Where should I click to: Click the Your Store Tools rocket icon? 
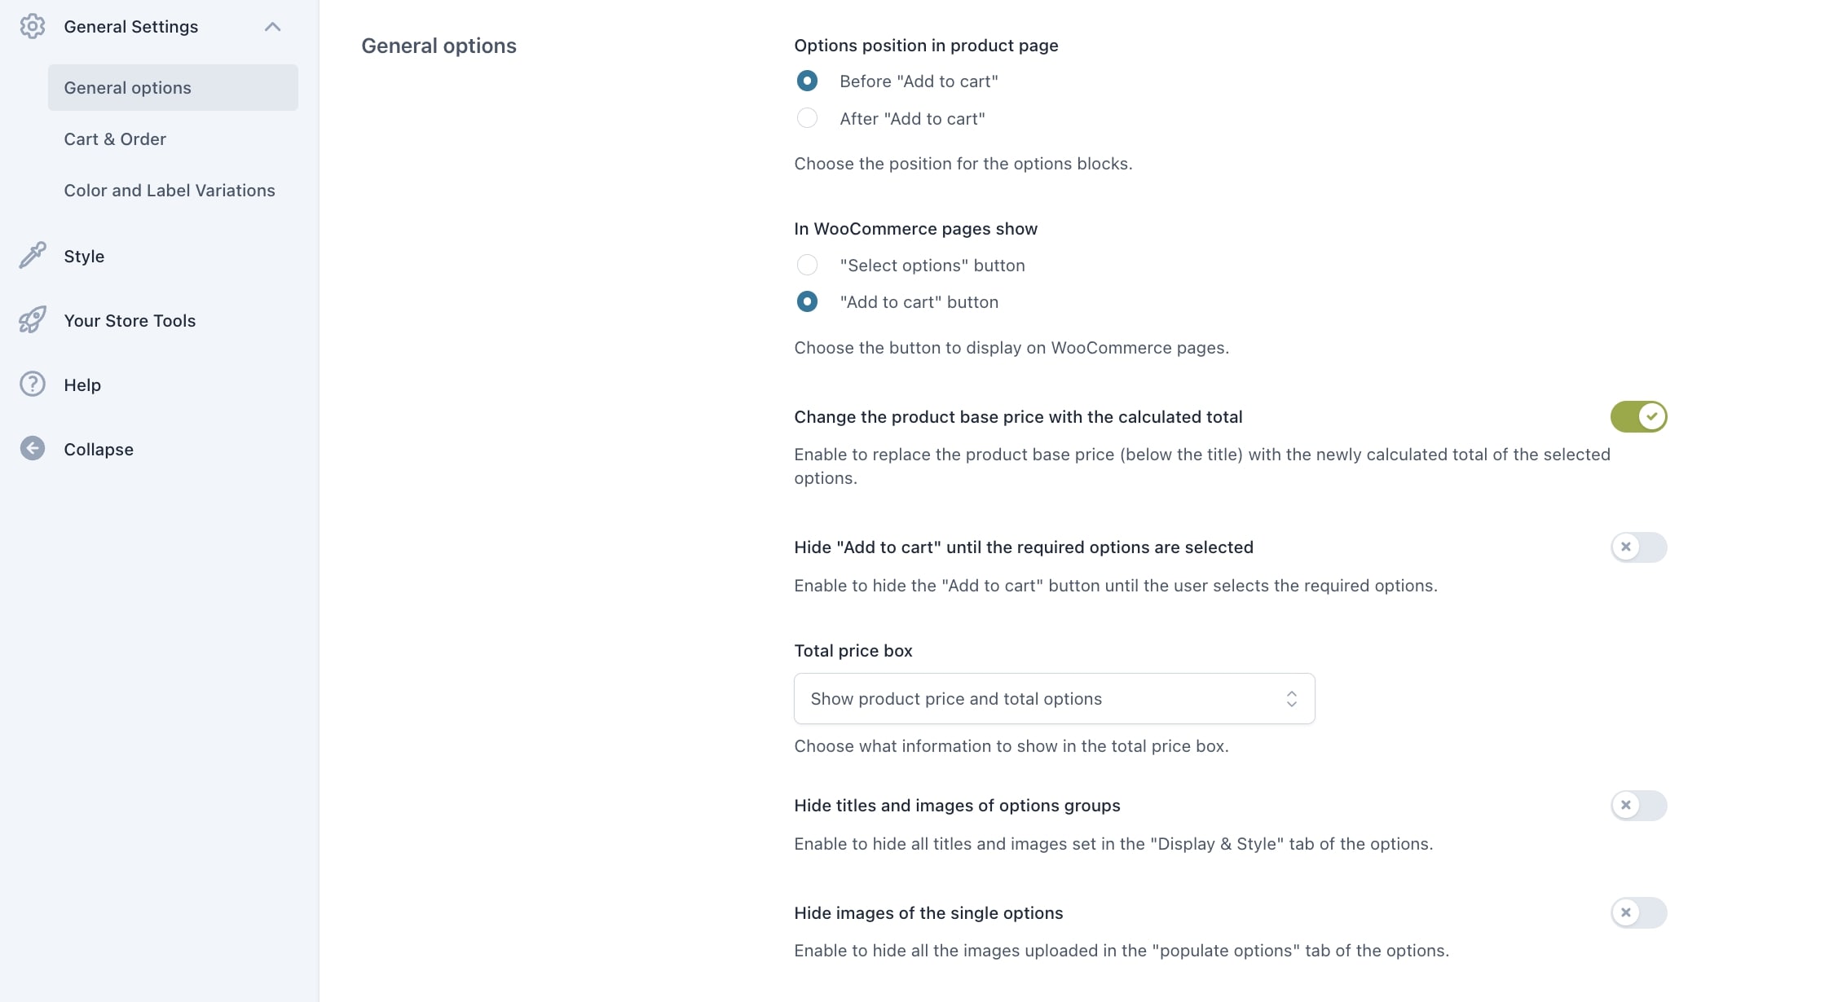pyautogui.click(x=33, y=320)
